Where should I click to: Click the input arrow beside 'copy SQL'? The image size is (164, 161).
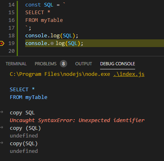tap(2, 112)
